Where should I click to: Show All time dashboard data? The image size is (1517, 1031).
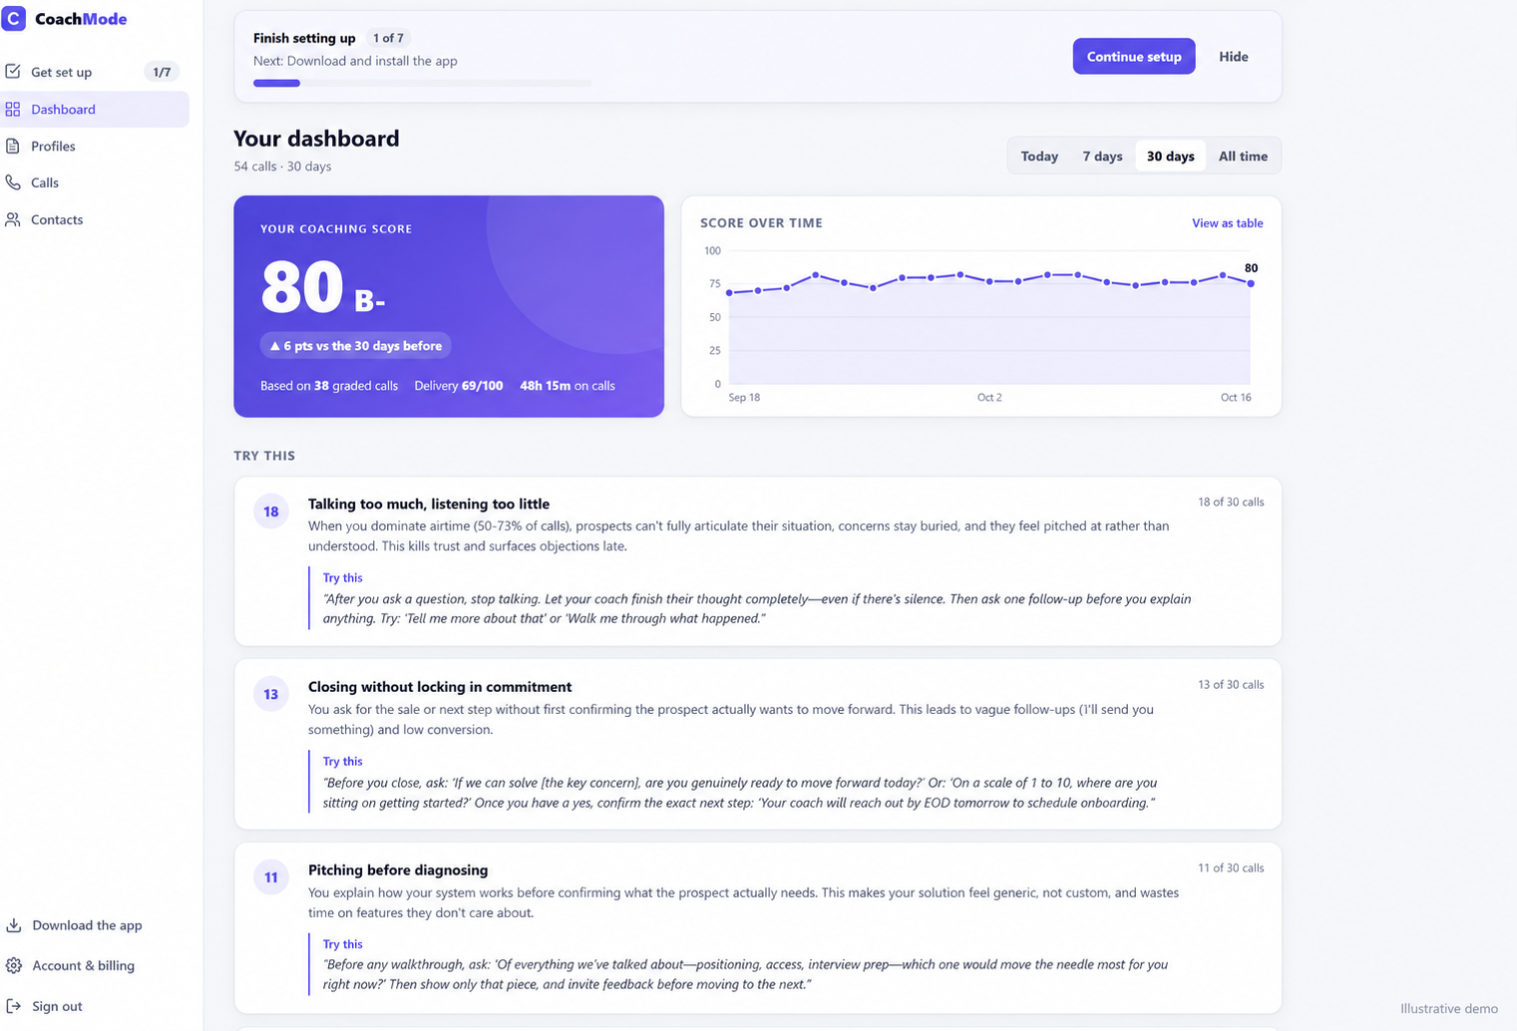(1243, 156)
